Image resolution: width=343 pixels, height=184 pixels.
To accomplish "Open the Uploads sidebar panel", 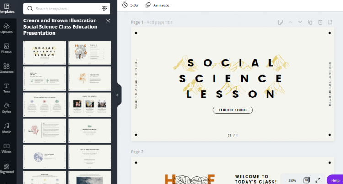I will pos(7,28).
